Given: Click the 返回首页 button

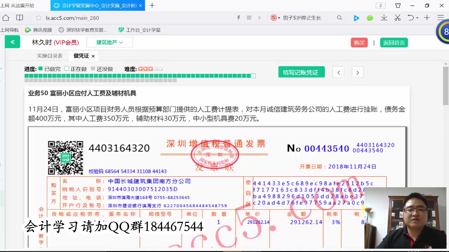Looking at the screenshot, I should tap(394, 43).
